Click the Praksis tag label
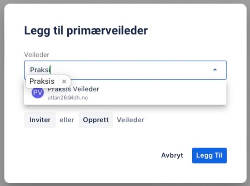250x186 pixels. (x=42, y=81)
